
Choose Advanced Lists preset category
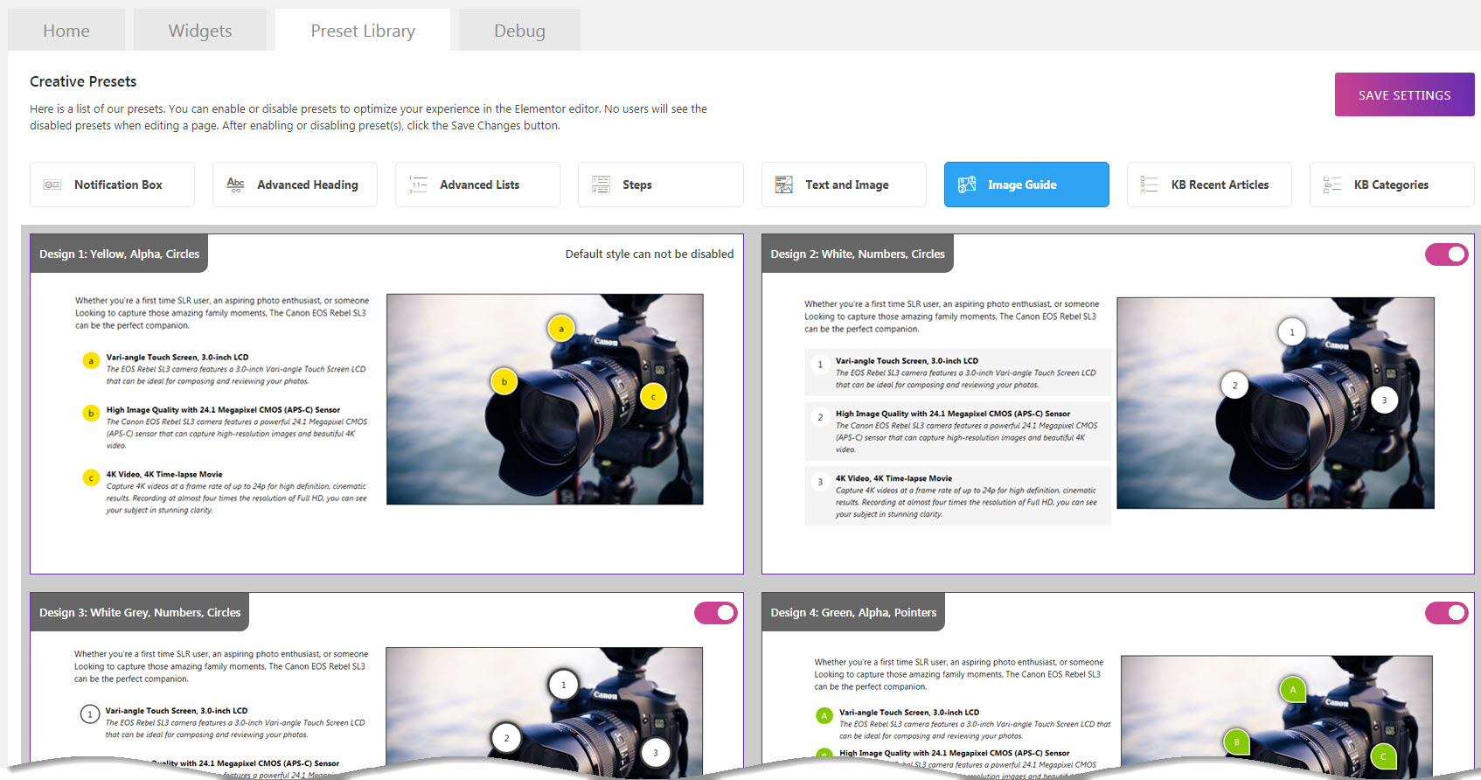click(x=477, y=185)
